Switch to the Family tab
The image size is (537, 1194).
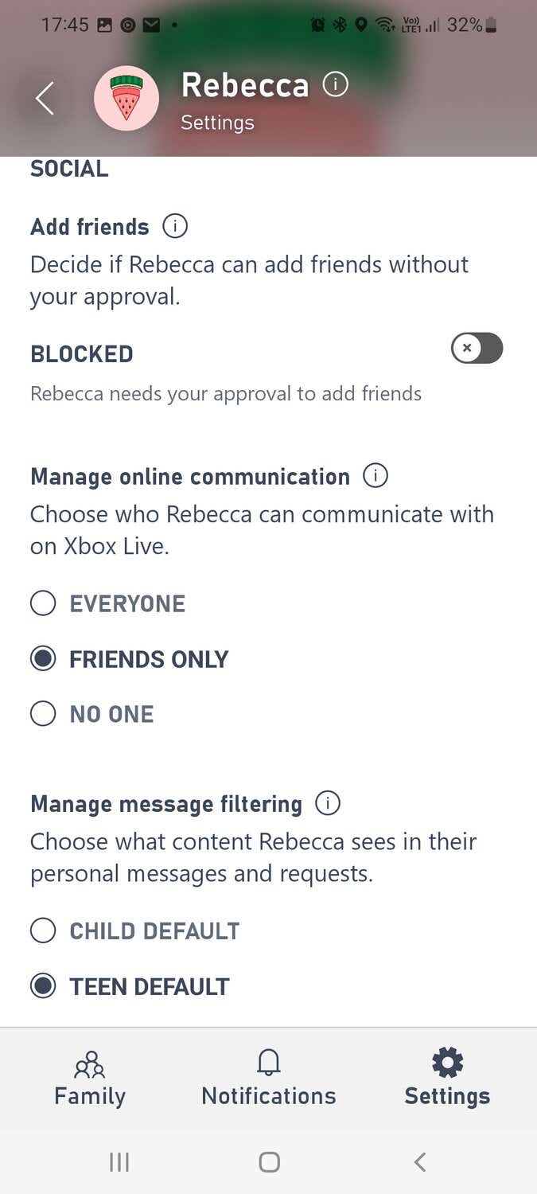pos(90,1079)
